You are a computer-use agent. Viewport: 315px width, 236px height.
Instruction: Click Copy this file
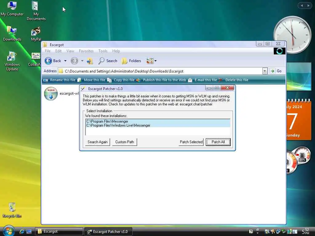[x=121, y=80]
